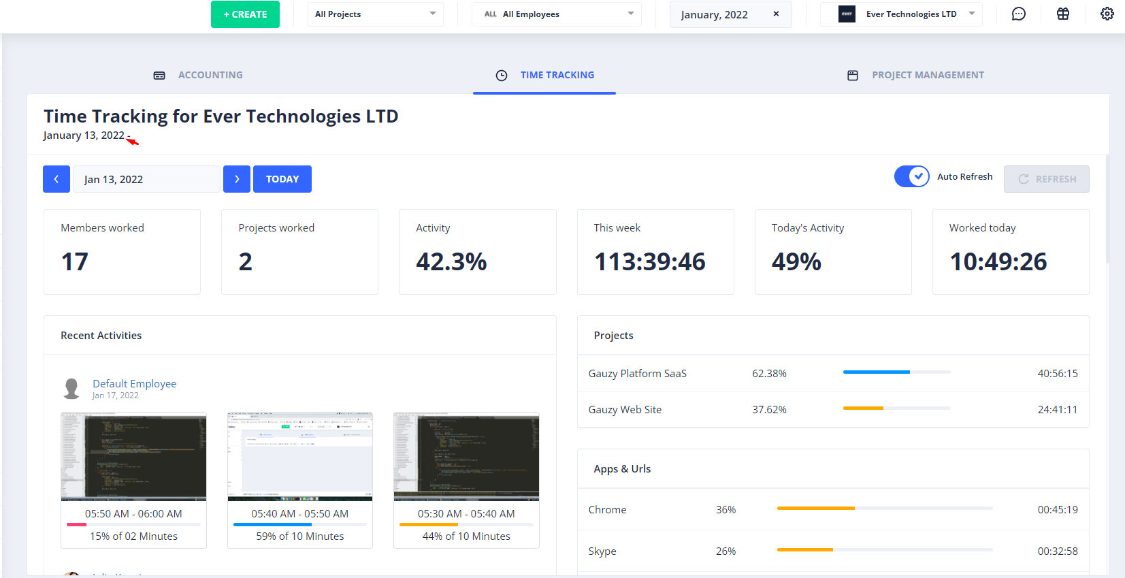Click Skype usage progress bar
Viewport: 1125px width, 578px height.
pos(885,549)
